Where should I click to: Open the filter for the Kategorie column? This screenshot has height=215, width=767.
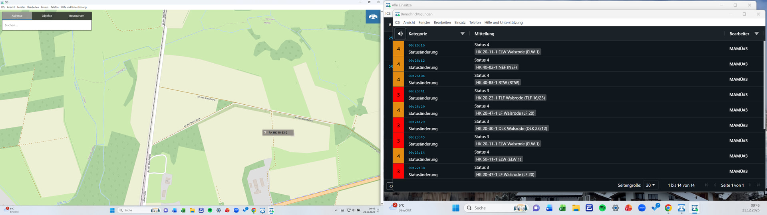[462, 34]
